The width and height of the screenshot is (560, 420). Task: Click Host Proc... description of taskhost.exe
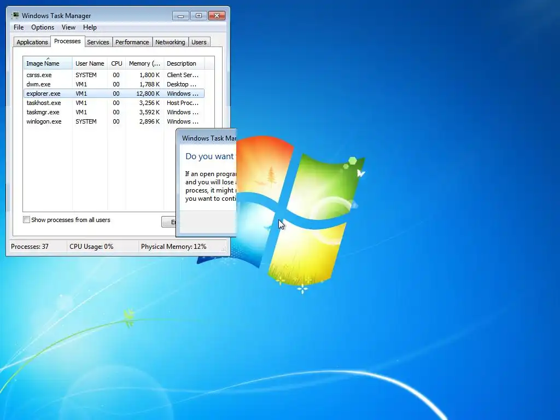(183, 103)
